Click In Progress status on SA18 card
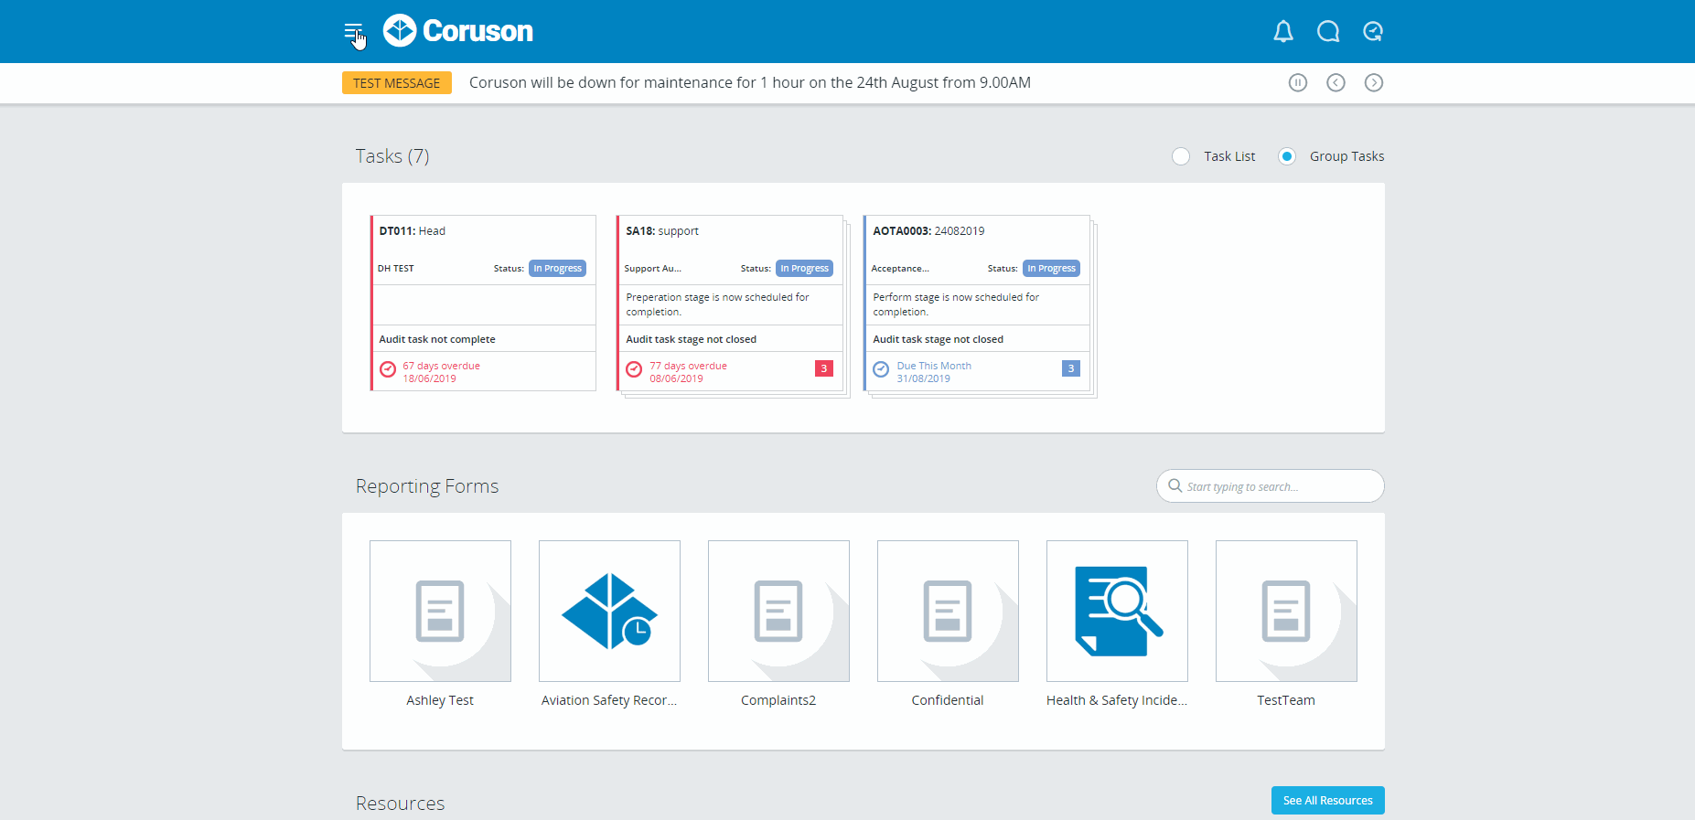This screenshot has width=1695, height=820. click(804, 269)
